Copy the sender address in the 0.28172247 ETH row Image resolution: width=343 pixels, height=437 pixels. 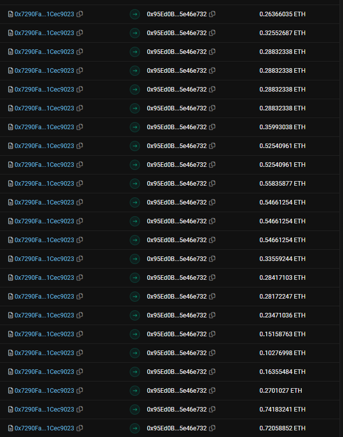[x=80, y=296]
